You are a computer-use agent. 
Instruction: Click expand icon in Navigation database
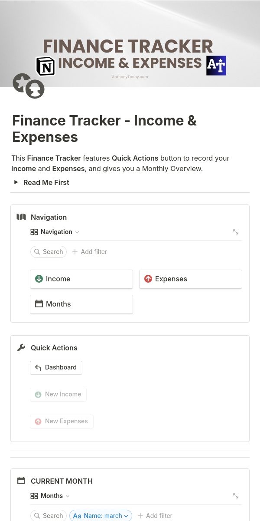(236, 232)
